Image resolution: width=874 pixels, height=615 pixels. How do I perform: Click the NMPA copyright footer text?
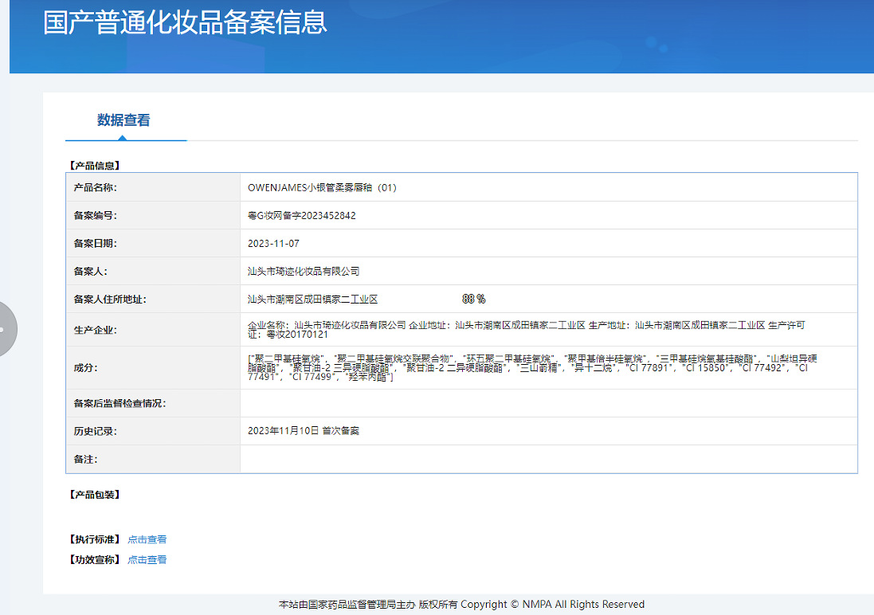point(461,604)
